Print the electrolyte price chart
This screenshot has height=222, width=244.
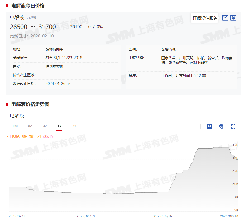[221, 126]
